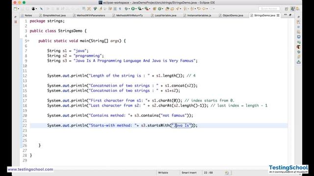Switch to the SimpleMethod.java tab

(52, 15)
